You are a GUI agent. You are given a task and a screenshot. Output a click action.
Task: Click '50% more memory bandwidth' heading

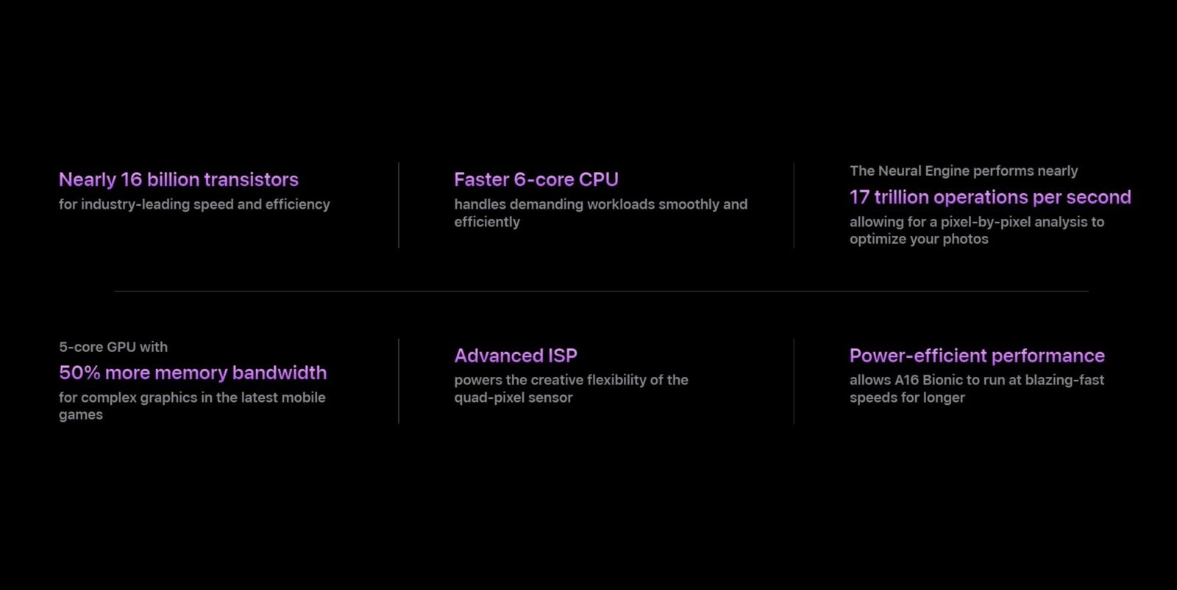pos(193,373)
